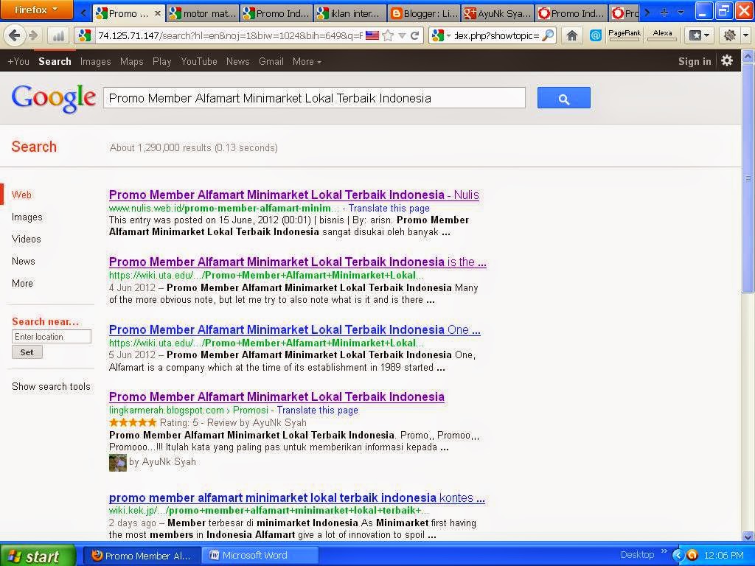Open the bookmarks menu dropdown button
This screenshot has width=755, height=566.
699,35
